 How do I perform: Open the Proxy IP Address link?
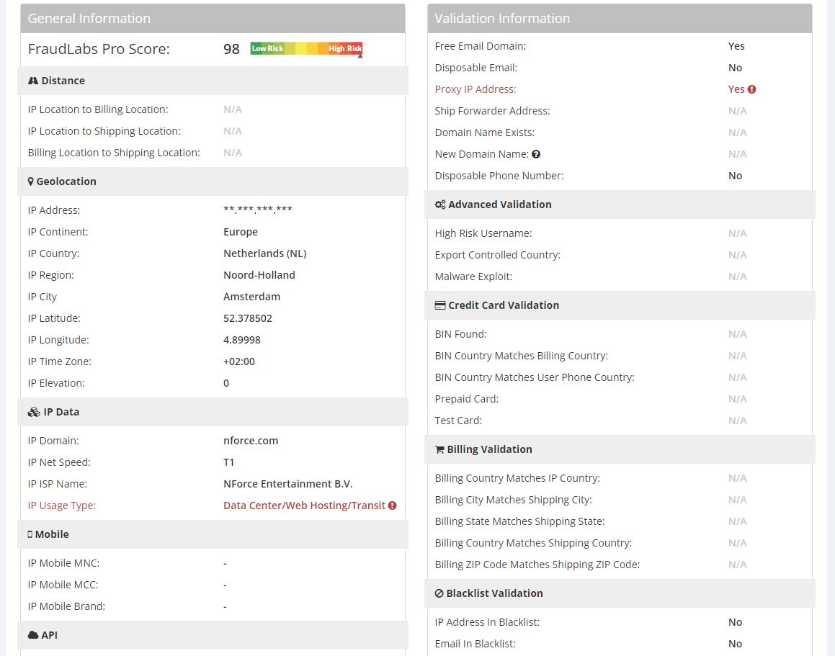[x=475, y=89]
